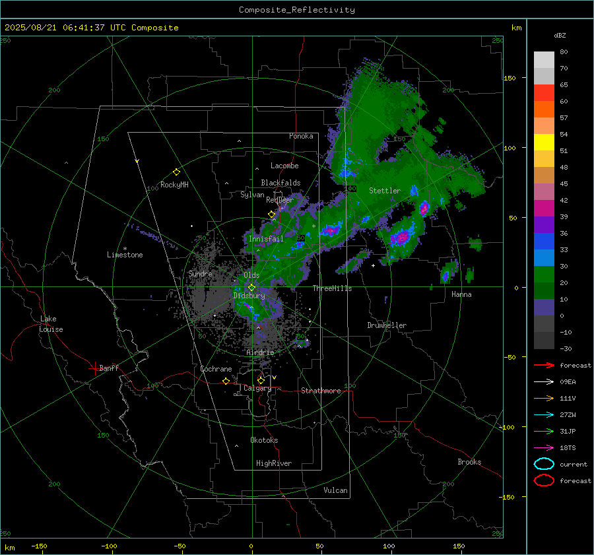Select the blue 36 dBZ legend swatch
The image size is (594, 555).
pyautogui.click(x=544, y=241)
